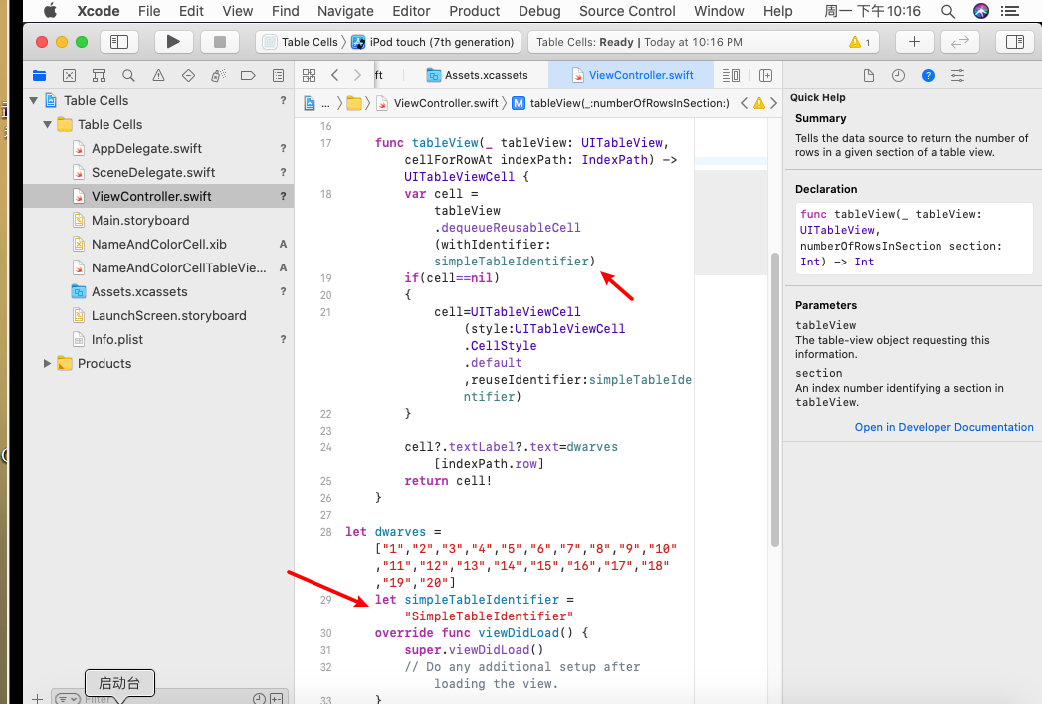Run the project with the Play button
The image size is (1042, 704).
173,42
